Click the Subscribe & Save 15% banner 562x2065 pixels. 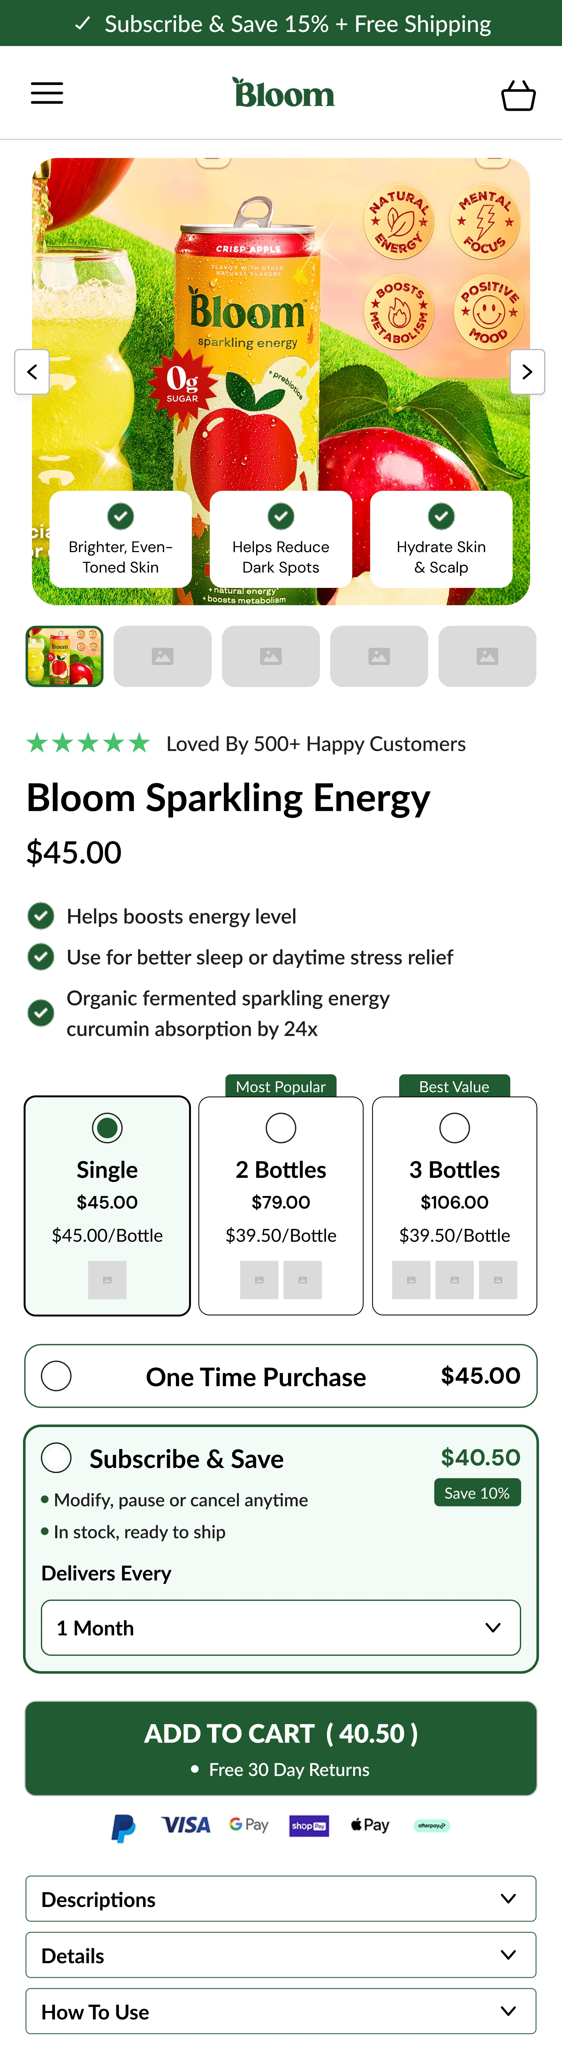point(281,23)
